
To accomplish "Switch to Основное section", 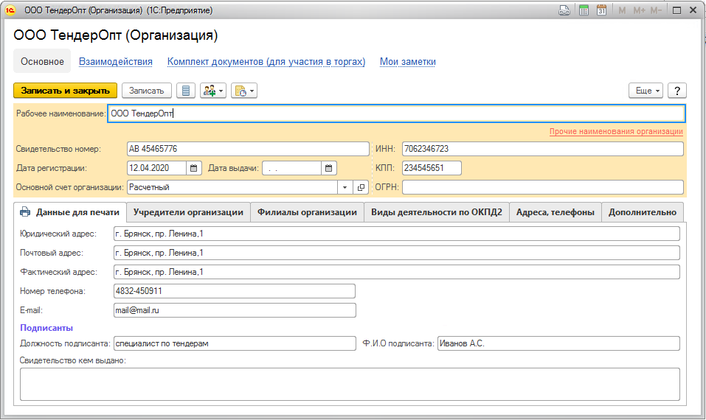I will coord(42,61).
